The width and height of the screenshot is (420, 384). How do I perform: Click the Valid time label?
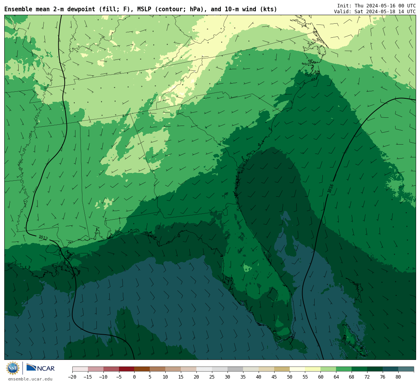click(375, 12)
